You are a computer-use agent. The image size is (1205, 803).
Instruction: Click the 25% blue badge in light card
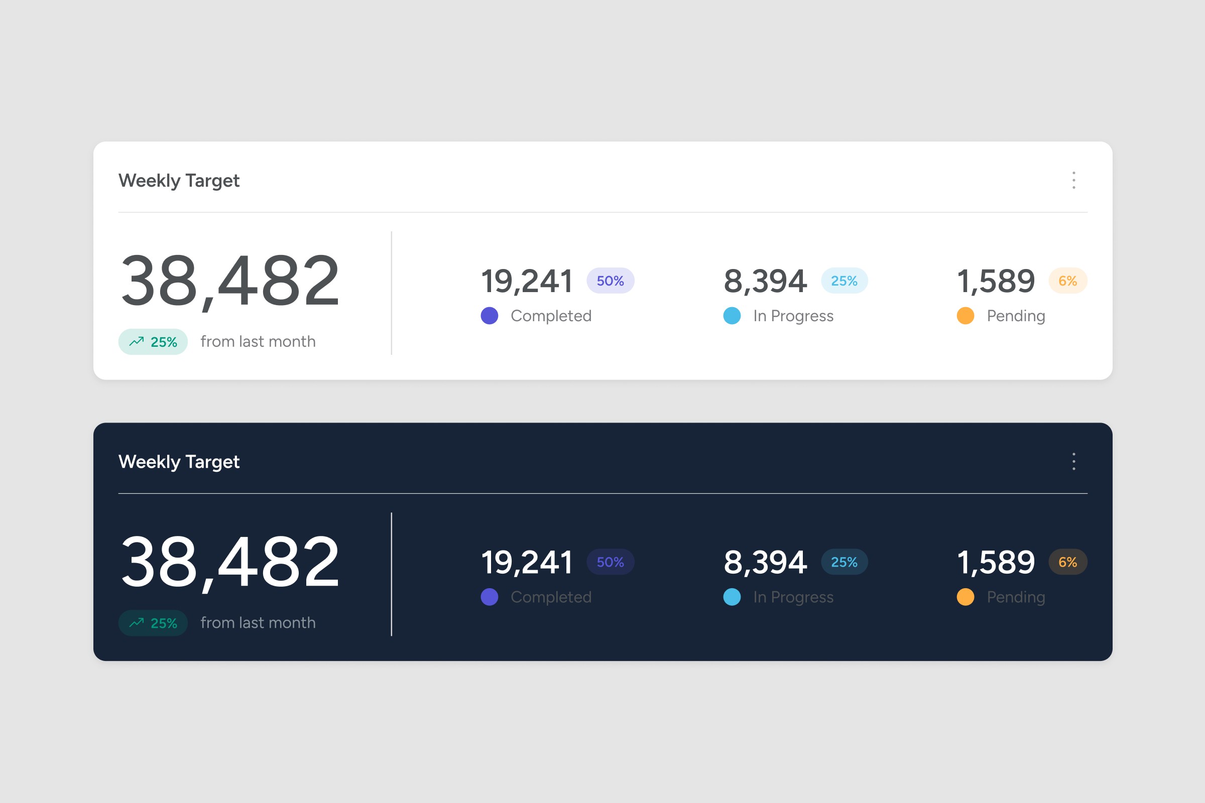click(844, 281)
